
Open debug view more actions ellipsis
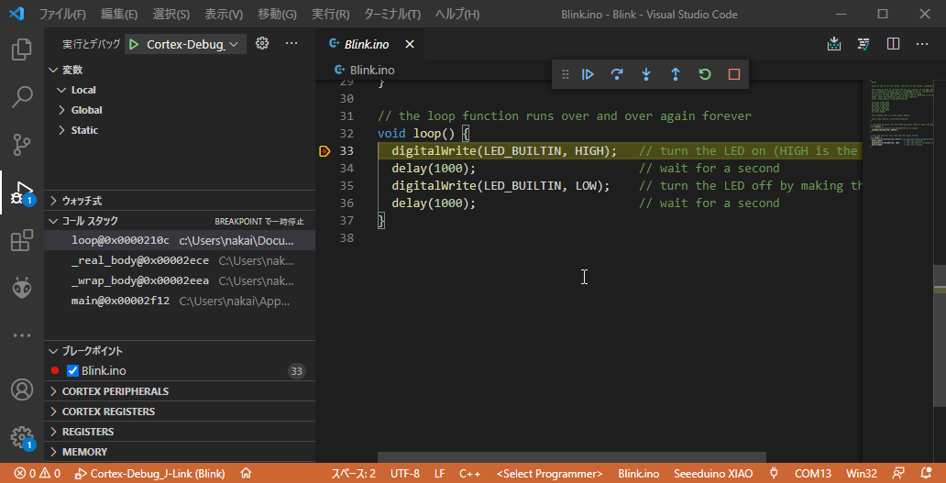[x=291, y=43]
